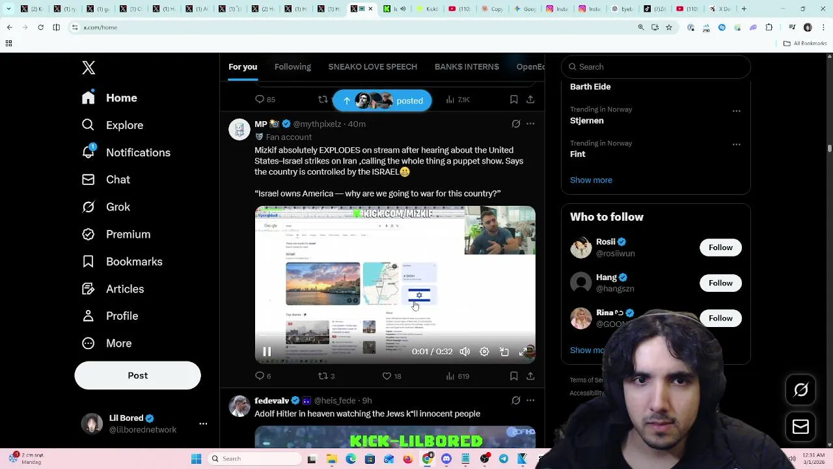Open @mythpixelz handle link
This screenshot has width=833, height=469.
pos(317,124)
